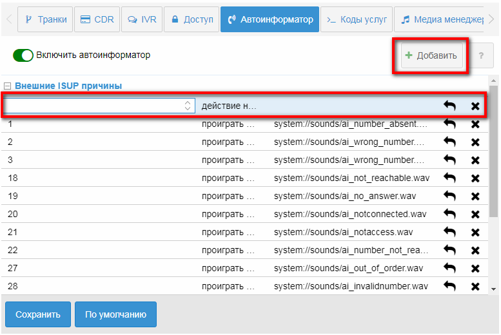Remove the new empty row with X

475,106
